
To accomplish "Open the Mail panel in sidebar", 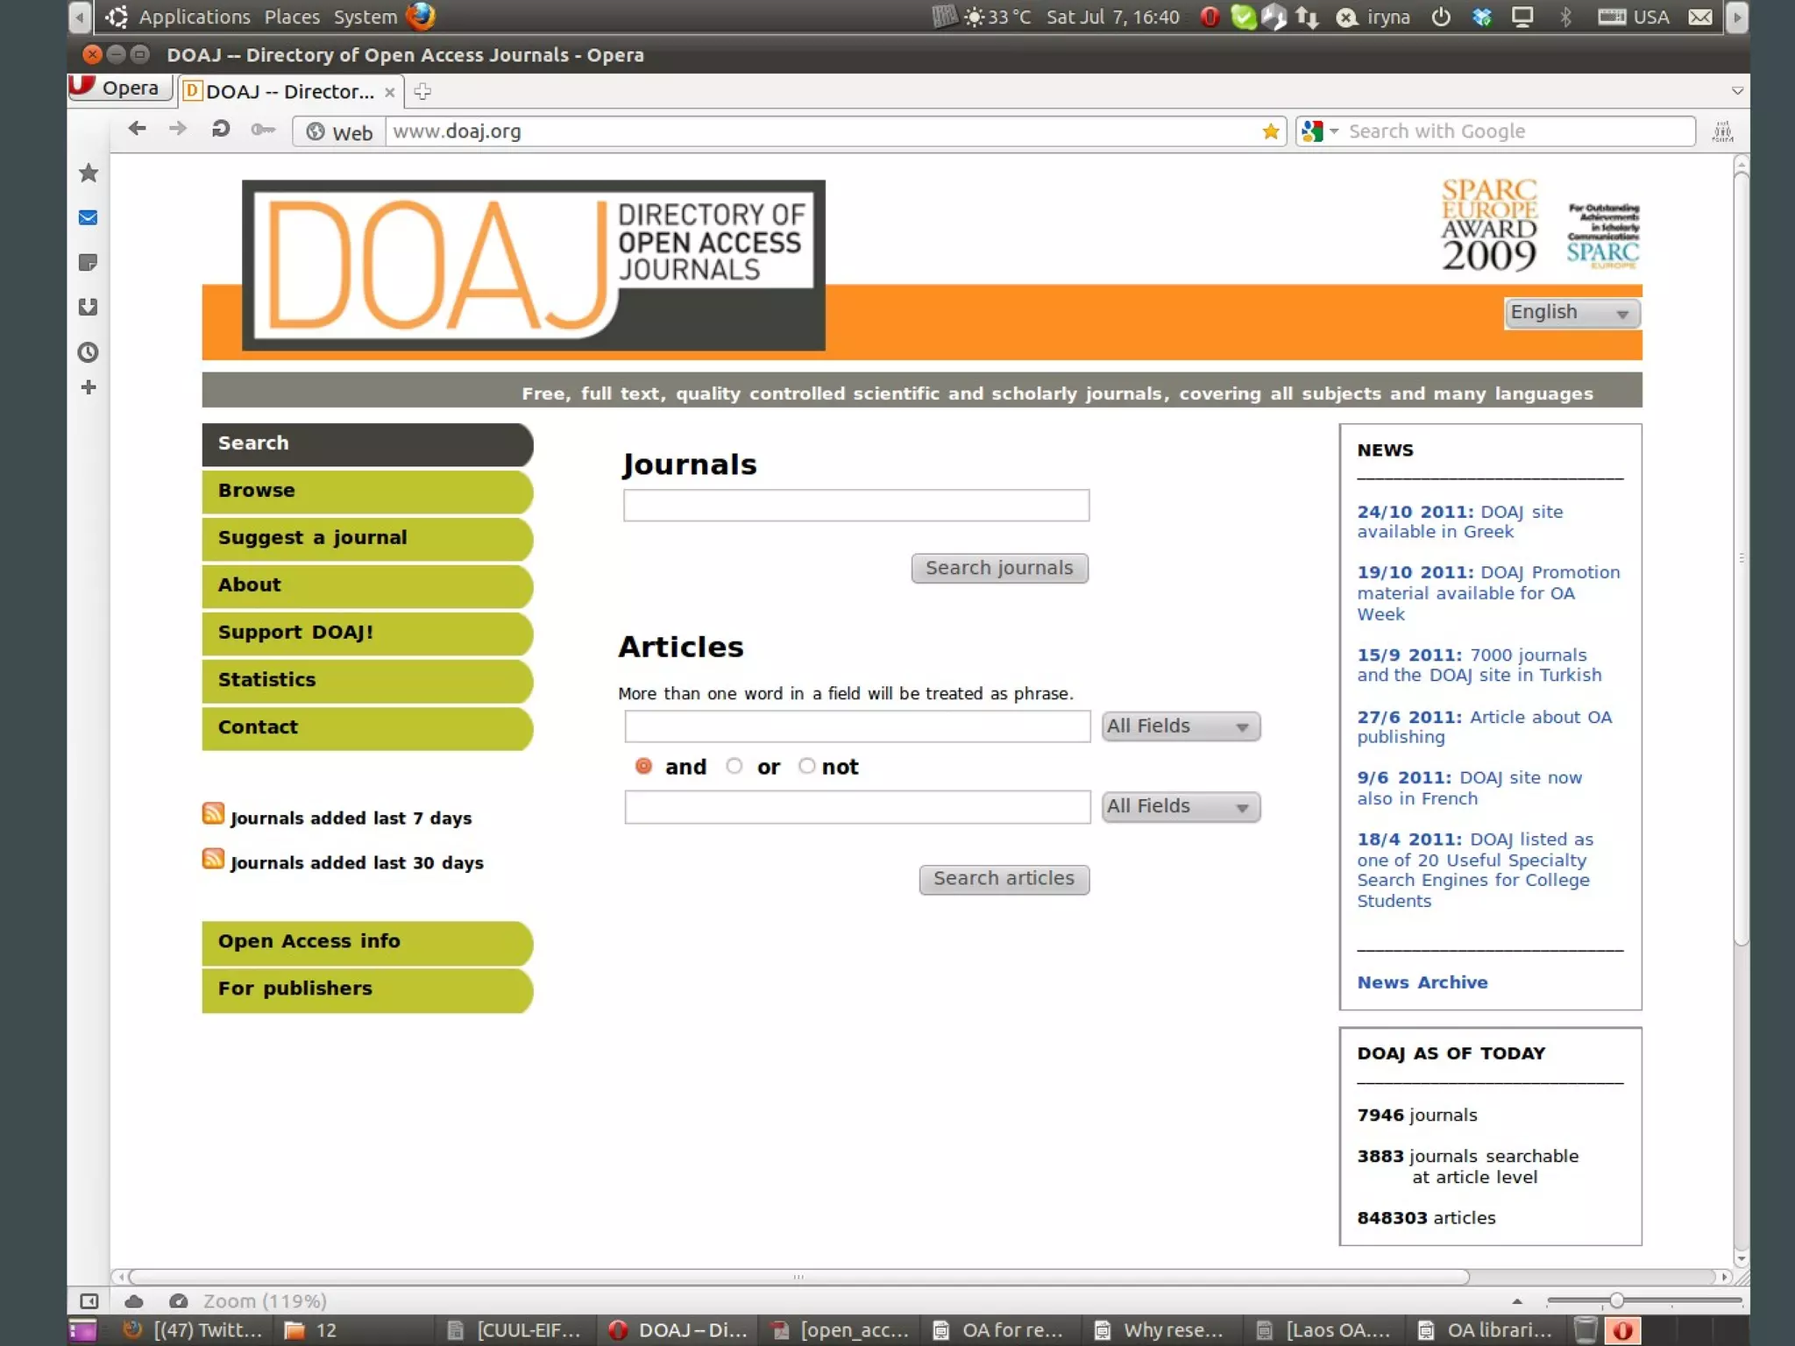I will click(x=89, y=217).
